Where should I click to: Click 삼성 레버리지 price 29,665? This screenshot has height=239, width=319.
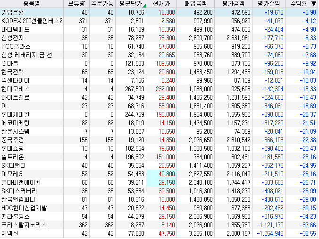[167, 55]
